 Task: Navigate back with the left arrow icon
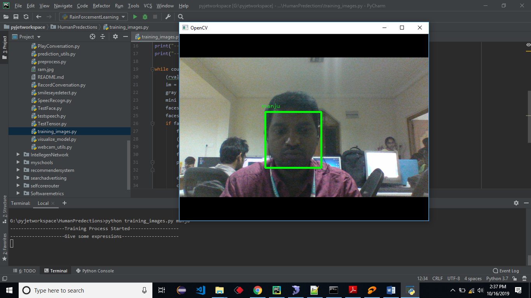click(38, 17)
